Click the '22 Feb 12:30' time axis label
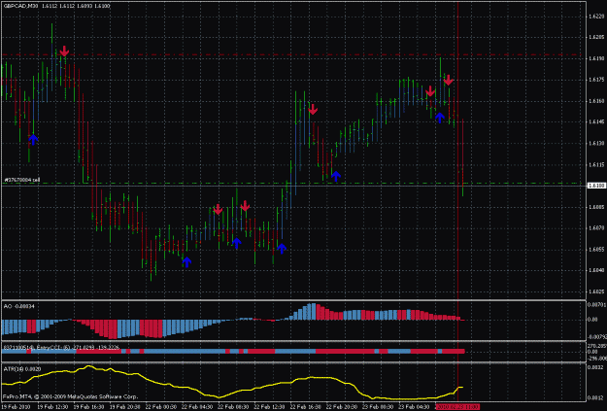Viewport: 607px width, 411px height. [269, 407]
